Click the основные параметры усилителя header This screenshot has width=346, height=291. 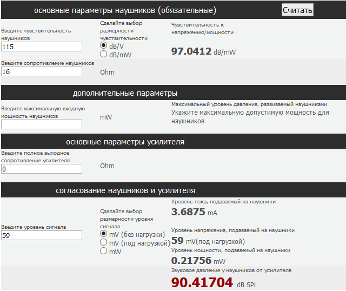click(x=125, y=142)
